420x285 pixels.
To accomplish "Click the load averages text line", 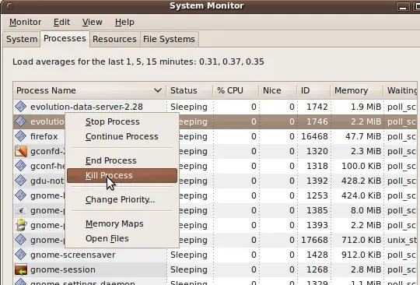I will coord(138,62).
